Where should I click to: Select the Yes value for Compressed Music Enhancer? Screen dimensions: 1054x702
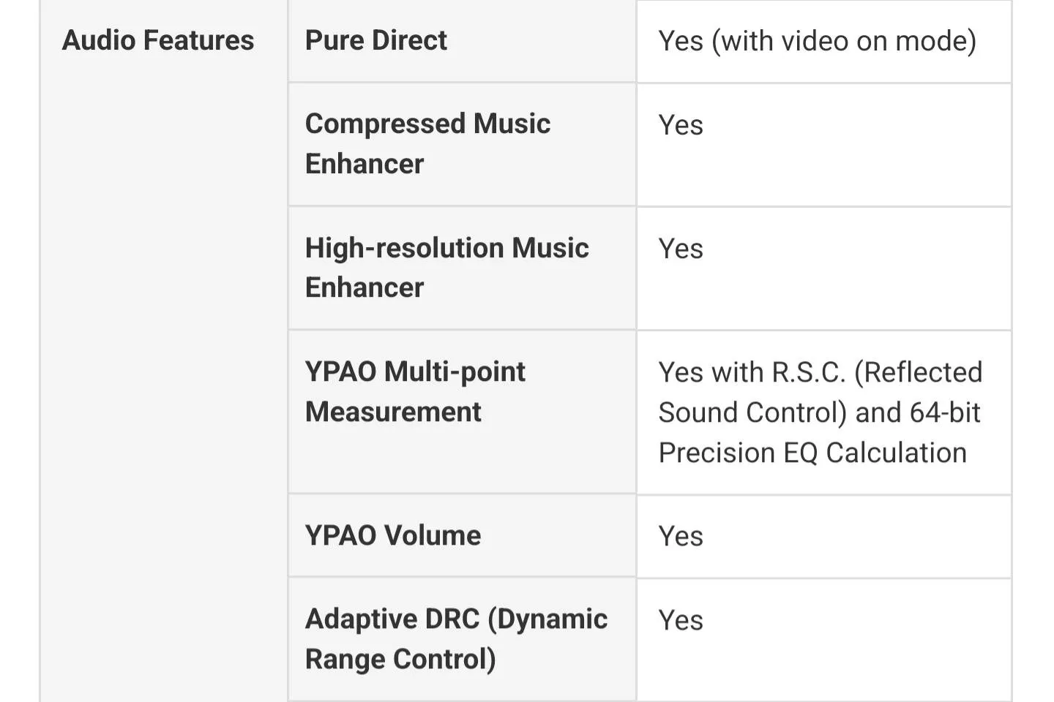[681, 126]
